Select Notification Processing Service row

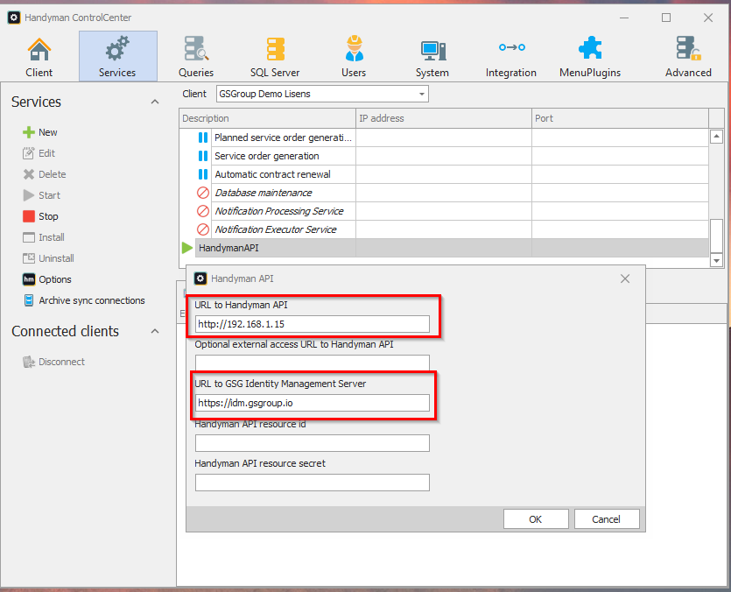(444, 211)
